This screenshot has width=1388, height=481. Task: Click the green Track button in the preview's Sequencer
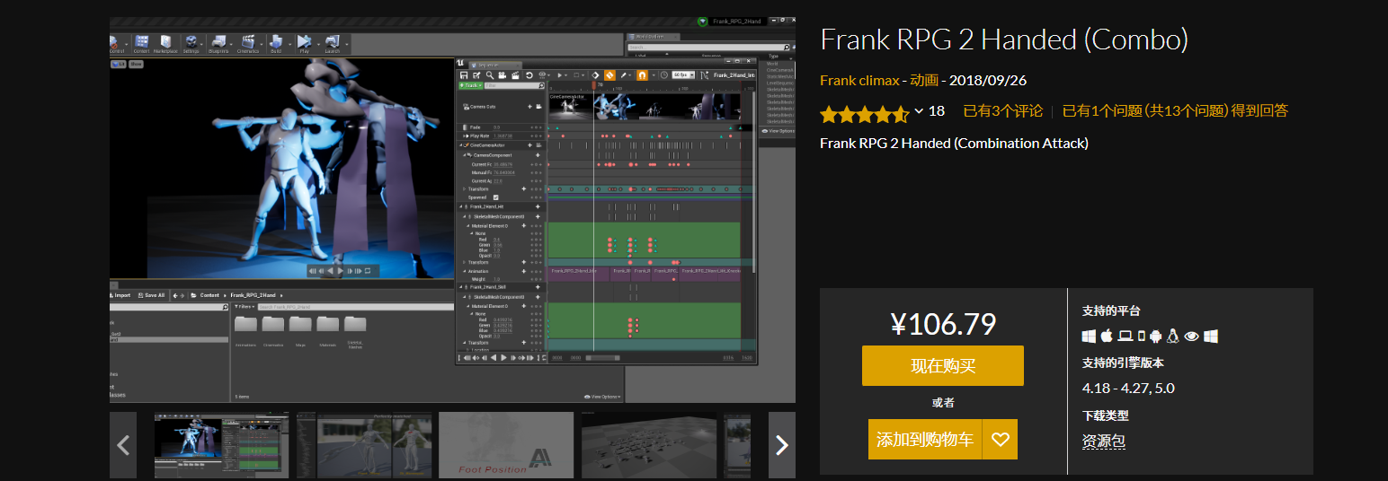click(470, 85)
